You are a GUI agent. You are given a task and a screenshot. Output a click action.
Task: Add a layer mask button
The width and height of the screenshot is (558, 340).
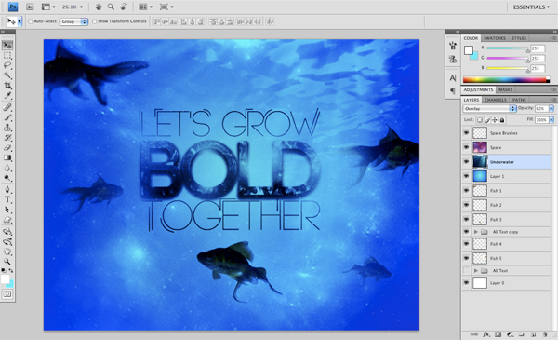[498, 334]
